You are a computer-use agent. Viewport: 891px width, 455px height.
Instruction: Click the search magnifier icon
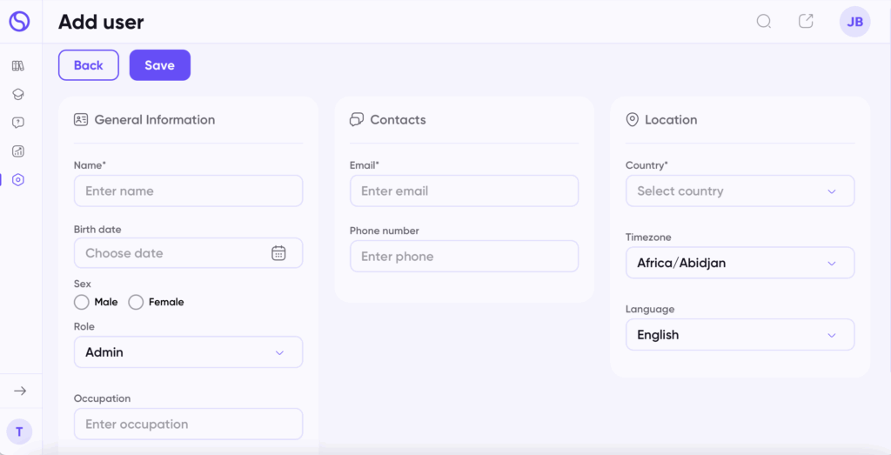[x=764, y=22]
